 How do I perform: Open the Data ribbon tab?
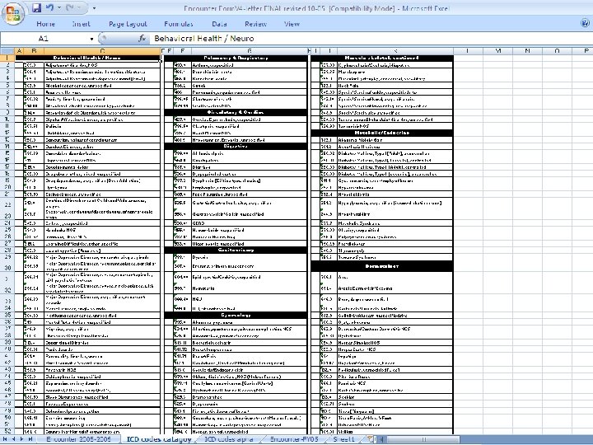(x=219, y=24)
